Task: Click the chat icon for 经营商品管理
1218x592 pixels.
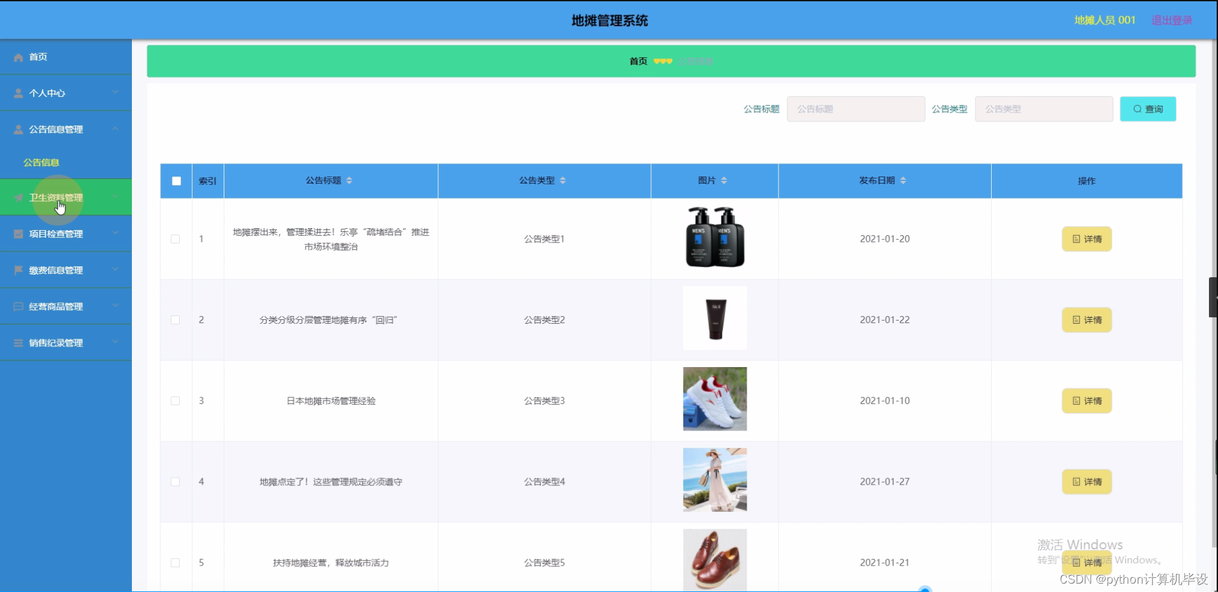Action: click(x=18, y=306)
